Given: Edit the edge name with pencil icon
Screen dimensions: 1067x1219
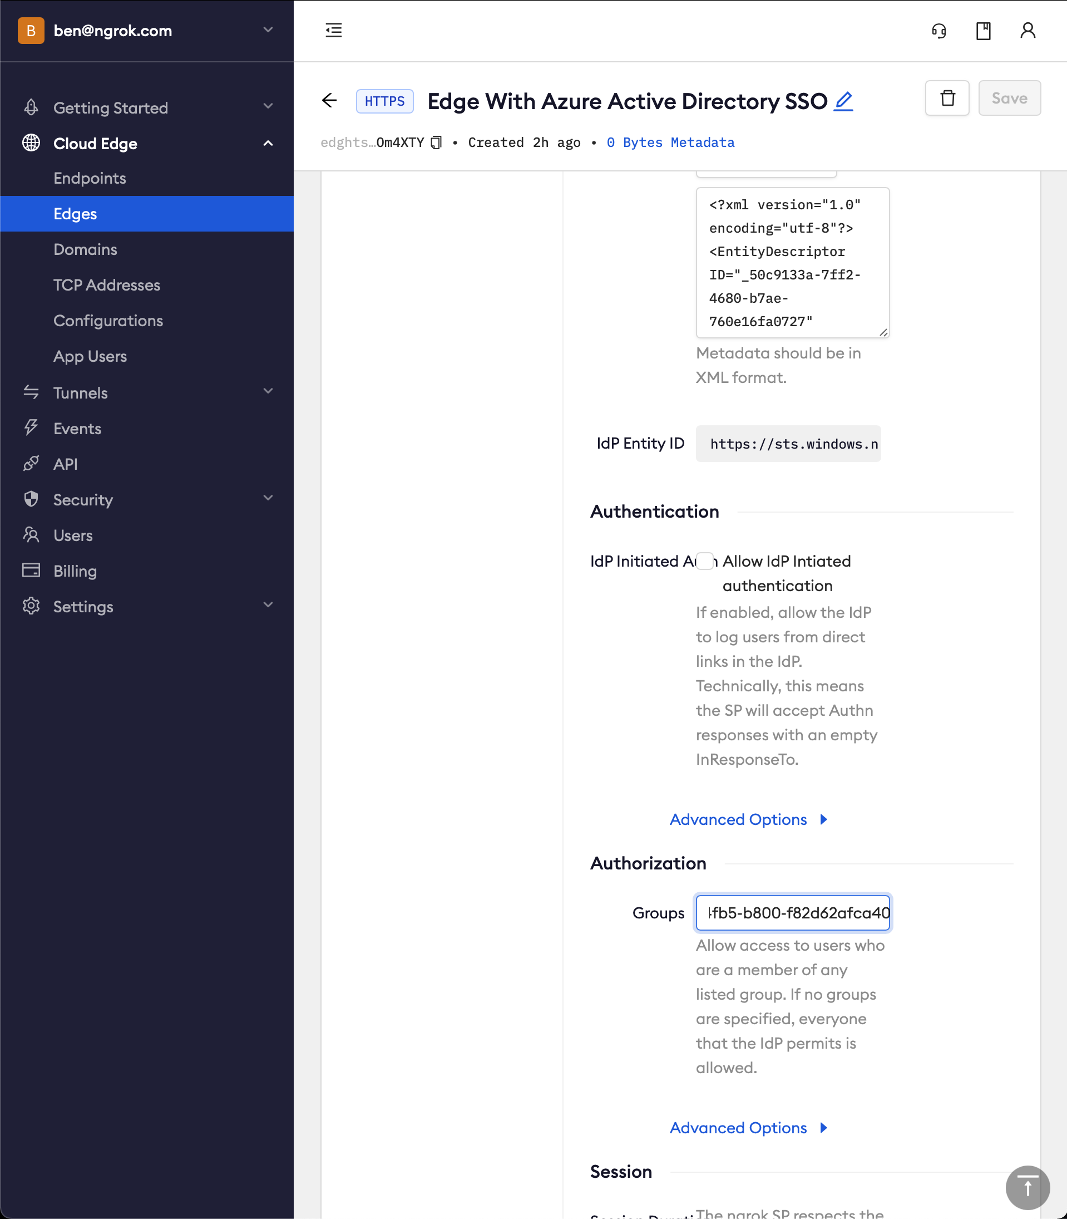Looking at the screenshot, I should [x=843, y=101].
